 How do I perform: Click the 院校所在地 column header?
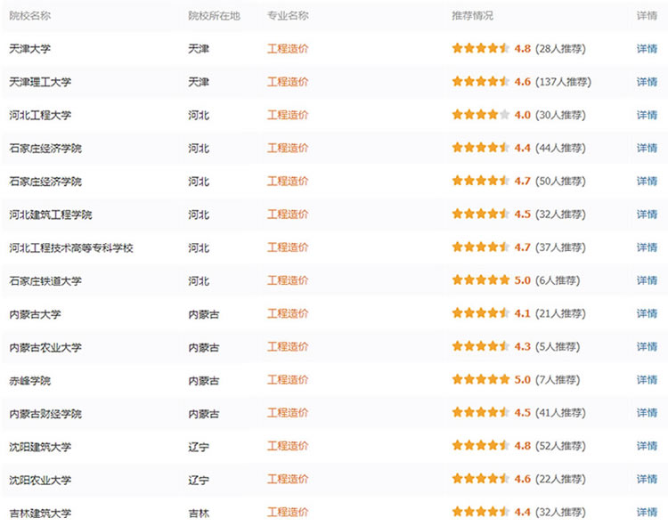pos(215,16)
